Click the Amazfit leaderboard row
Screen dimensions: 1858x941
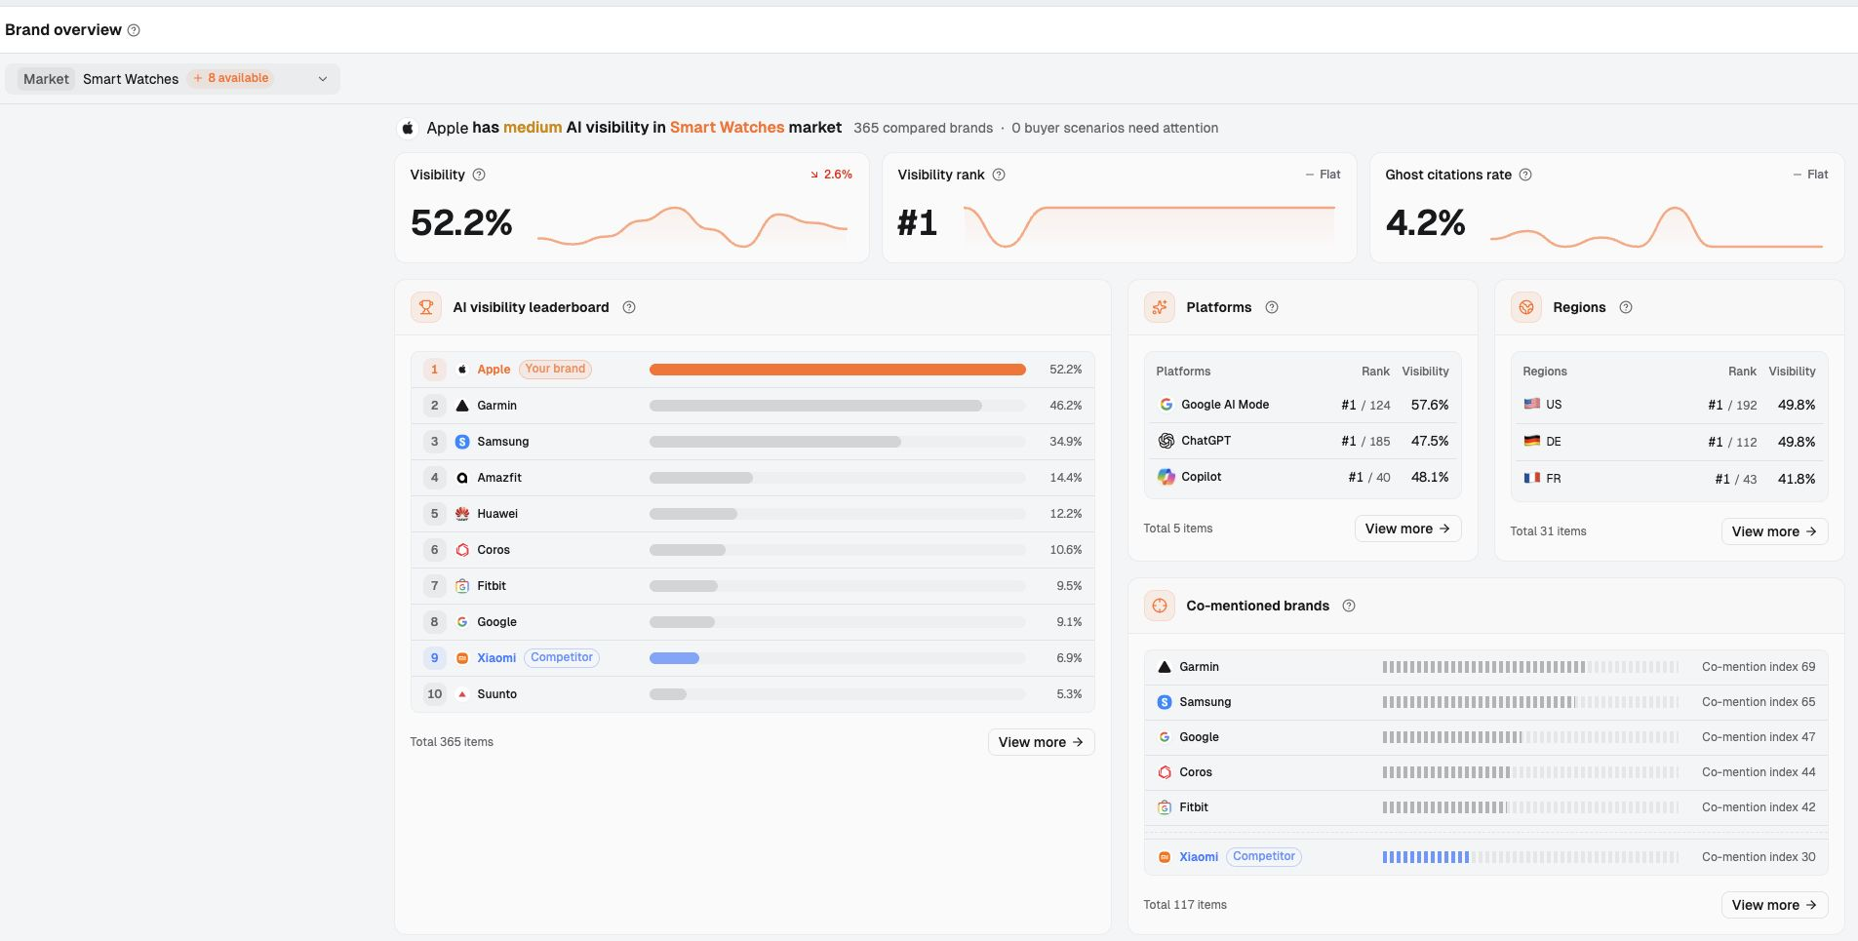pyautogui.click(x=753, y=478)
